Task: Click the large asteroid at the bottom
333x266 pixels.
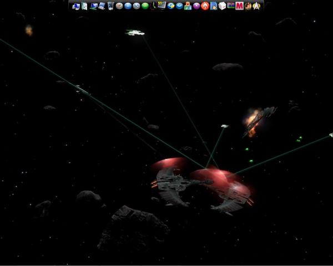Action: 133,227
